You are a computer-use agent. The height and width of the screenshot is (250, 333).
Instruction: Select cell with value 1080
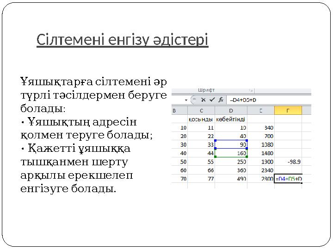coord(261,144)
